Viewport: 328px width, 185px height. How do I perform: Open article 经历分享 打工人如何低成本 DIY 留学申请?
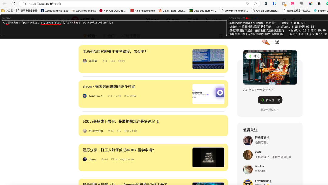(x=118, y=150)
